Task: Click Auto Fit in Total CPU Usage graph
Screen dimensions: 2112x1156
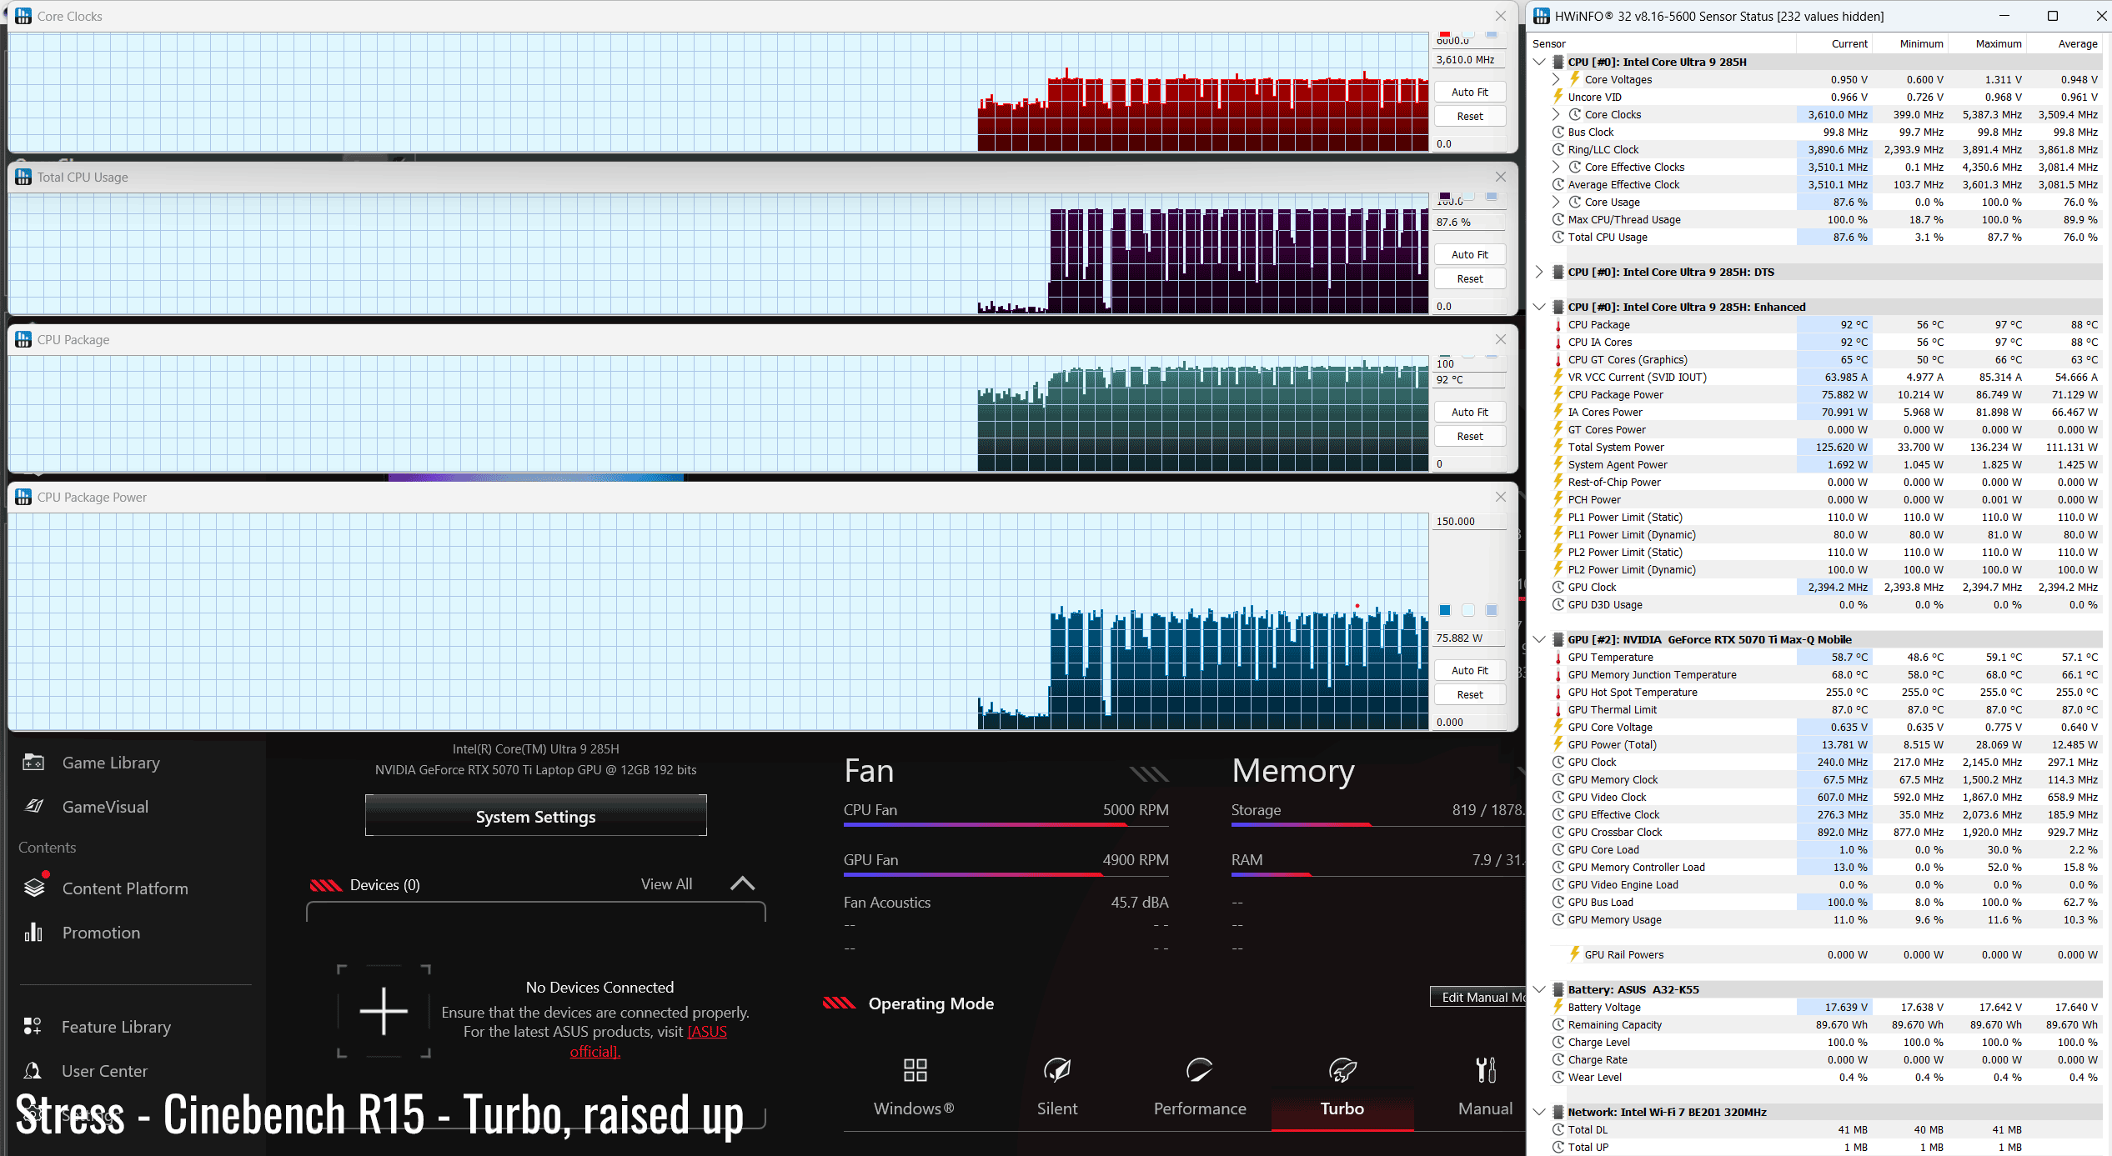Action: tap(1469, 254)
